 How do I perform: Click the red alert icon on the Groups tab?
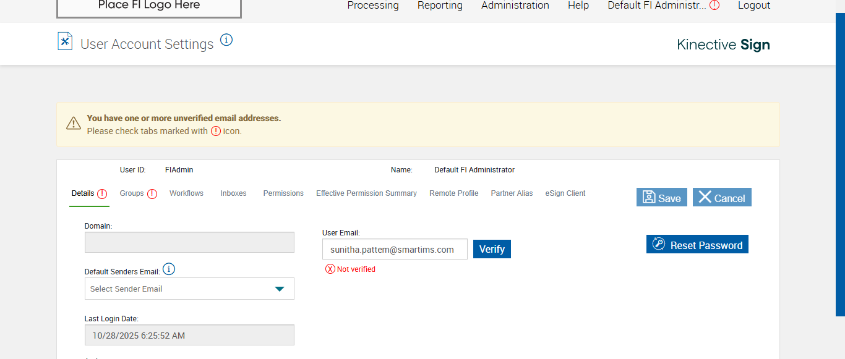tap(152, 193)
